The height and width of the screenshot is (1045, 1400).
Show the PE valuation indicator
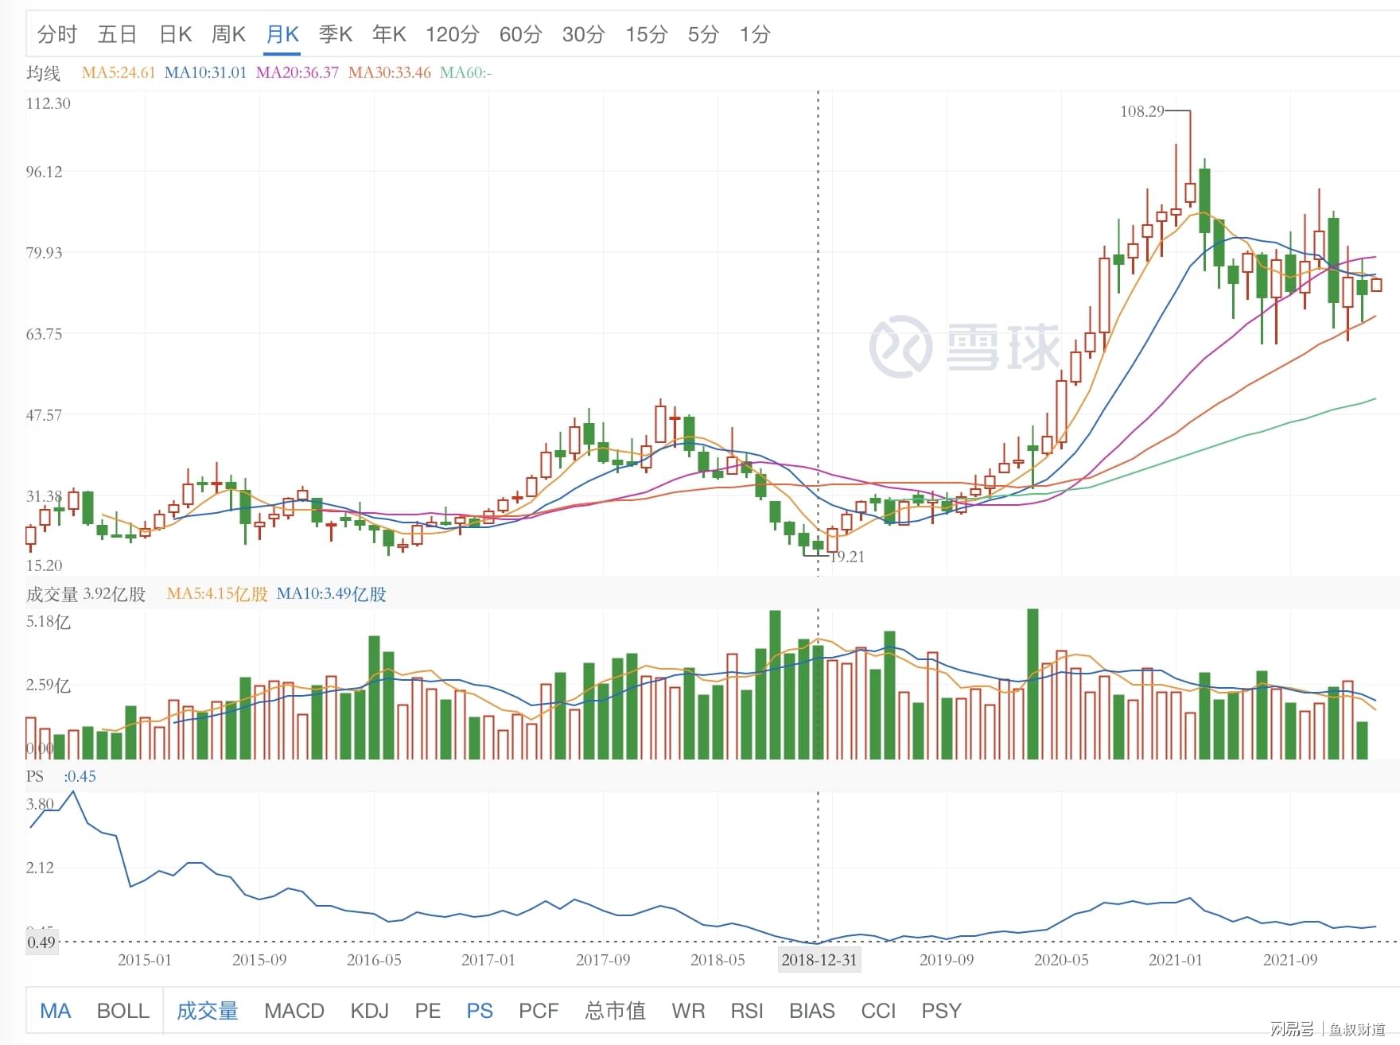pyautogui.click(x=428, y=1011)
